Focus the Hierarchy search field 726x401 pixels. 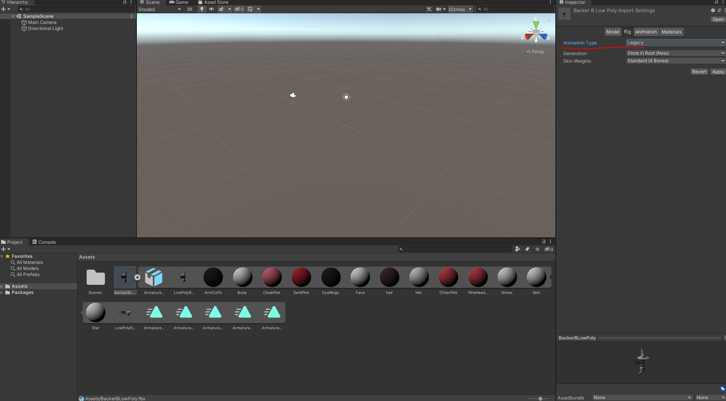point(76,9)
